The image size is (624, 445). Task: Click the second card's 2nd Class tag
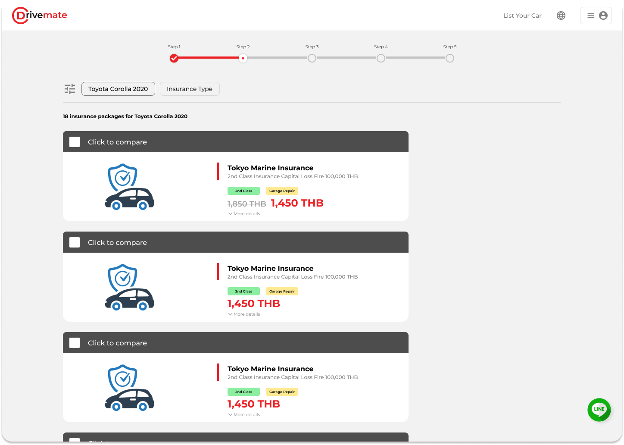[x=243, y=291]
